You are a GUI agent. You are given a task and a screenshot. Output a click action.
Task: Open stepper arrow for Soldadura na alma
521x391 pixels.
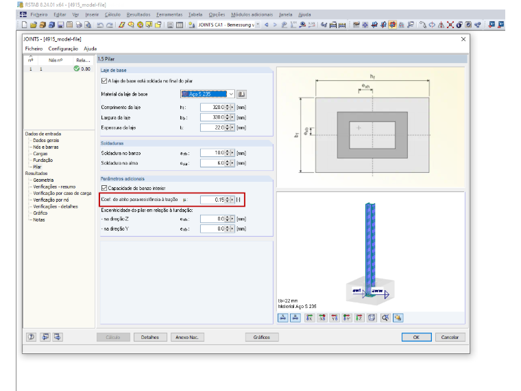point(232,163)
